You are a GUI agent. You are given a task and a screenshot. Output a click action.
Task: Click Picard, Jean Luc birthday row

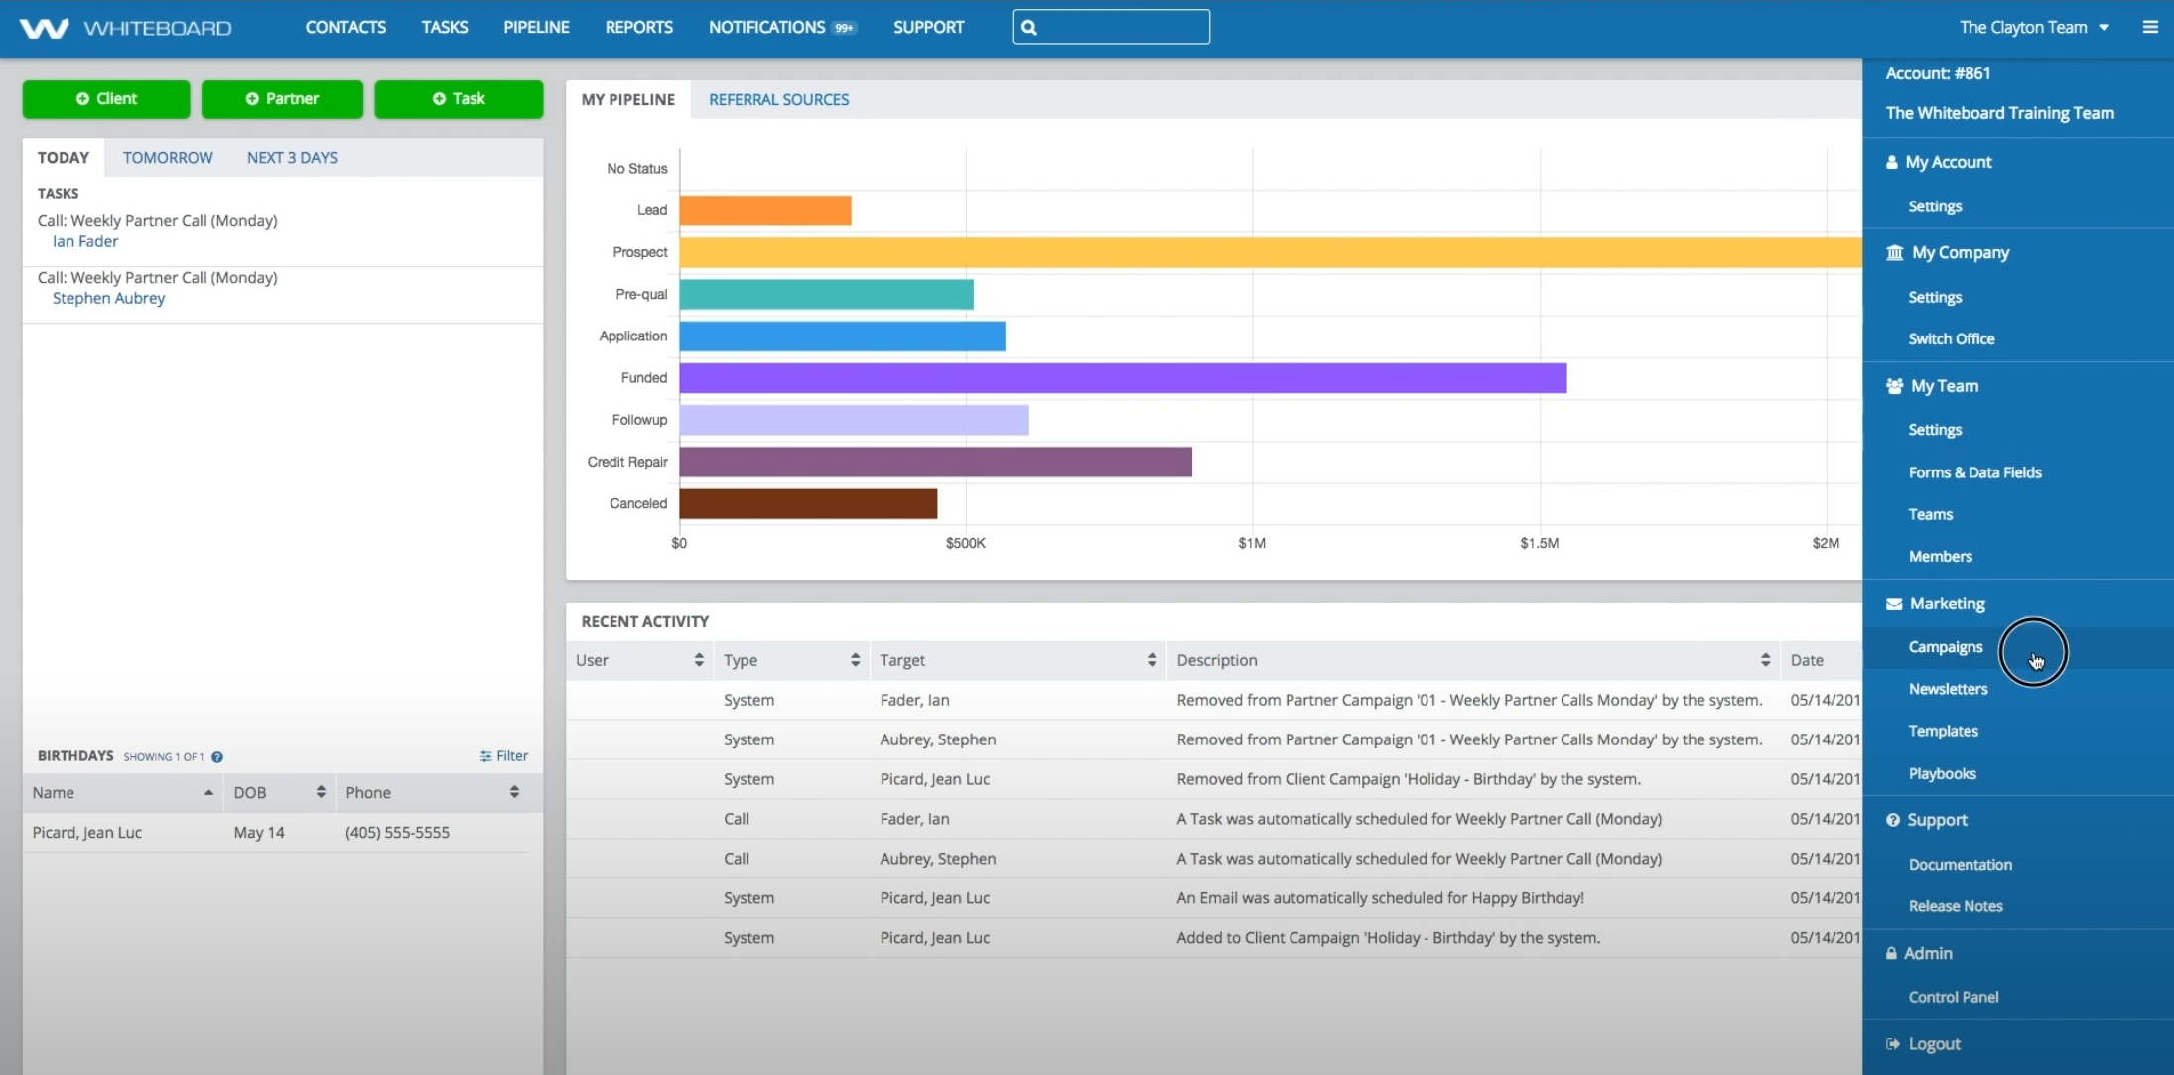pos(276,832)
